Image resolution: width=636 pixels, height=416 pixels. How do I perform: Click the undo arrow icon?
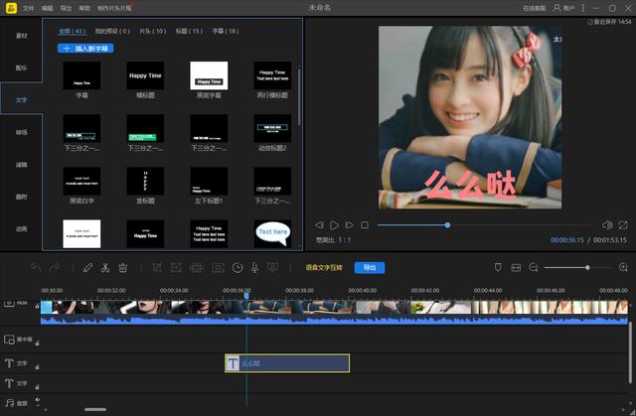[36, 268]
